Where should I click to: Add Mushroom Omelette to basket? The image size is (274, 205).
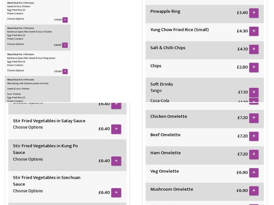pos(253,191)
